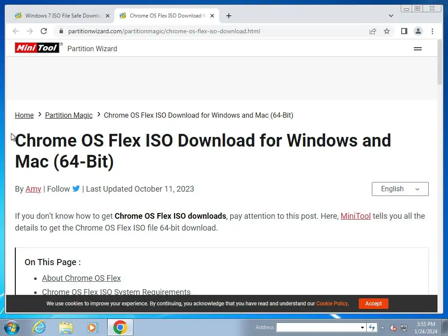Accept the cookie notice
This screenshot has width=448, height=336.
coord(374,304)
